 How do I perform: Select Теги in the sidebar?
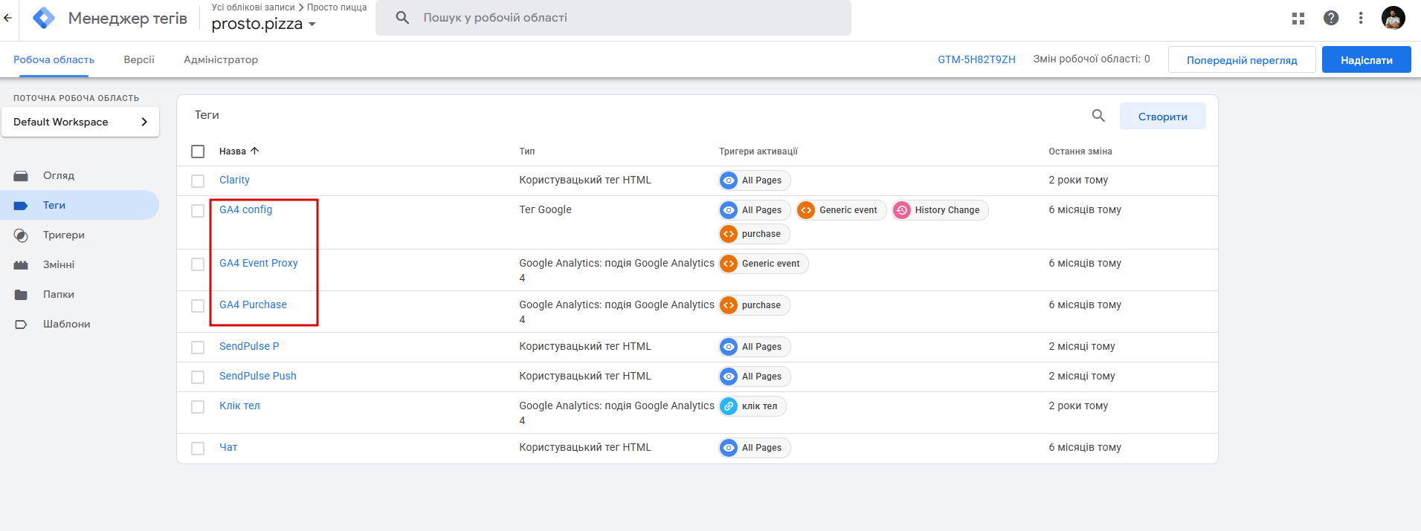[x=80, y=205]
